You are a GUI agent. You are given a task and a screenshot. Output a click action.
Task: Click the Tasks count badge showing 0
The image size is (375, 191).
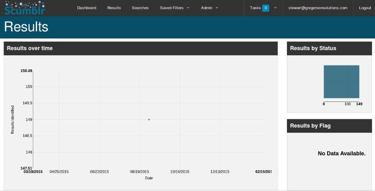tap(265, 8)
